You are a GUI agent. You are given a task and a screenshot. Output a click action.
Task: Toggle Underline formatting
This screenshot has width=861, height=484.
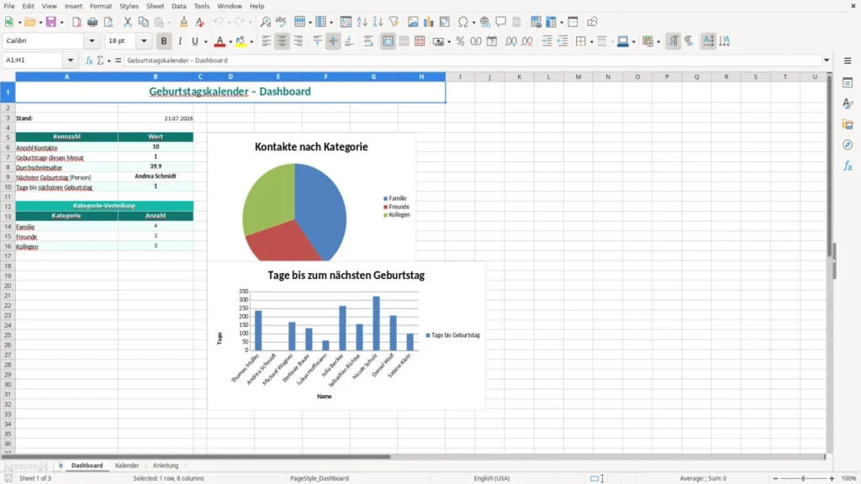pyautogui.click(x=194, y=41)
